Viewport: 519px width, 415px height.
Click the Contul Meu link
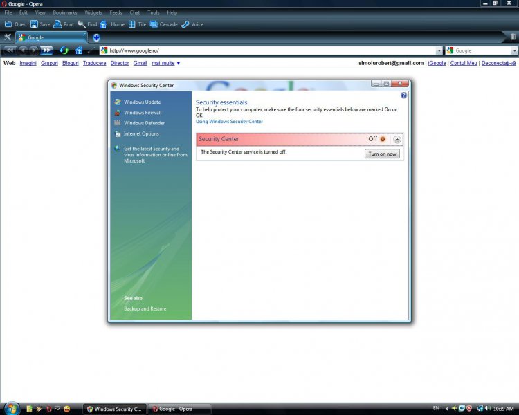(x=464, y=63)
